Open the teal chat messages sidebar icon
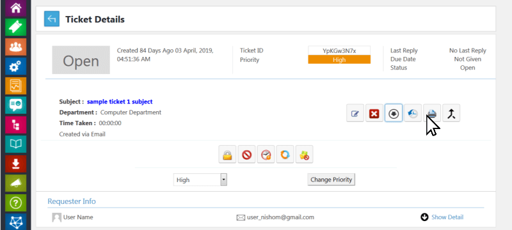 point(15,105)
